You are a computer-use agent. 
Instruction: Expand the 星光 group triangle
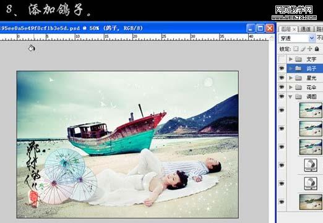(x=291, y=78)
